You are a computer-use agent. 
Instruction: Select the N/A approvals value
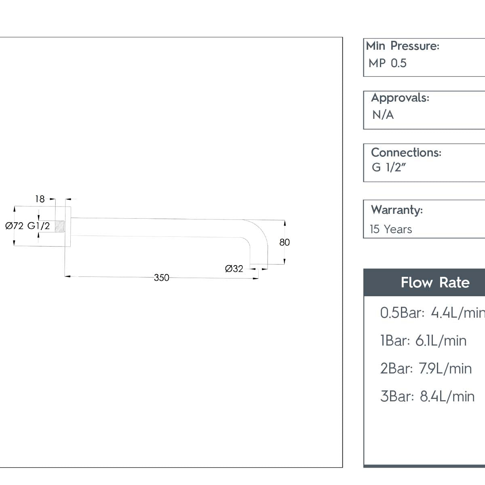[383, 115]
